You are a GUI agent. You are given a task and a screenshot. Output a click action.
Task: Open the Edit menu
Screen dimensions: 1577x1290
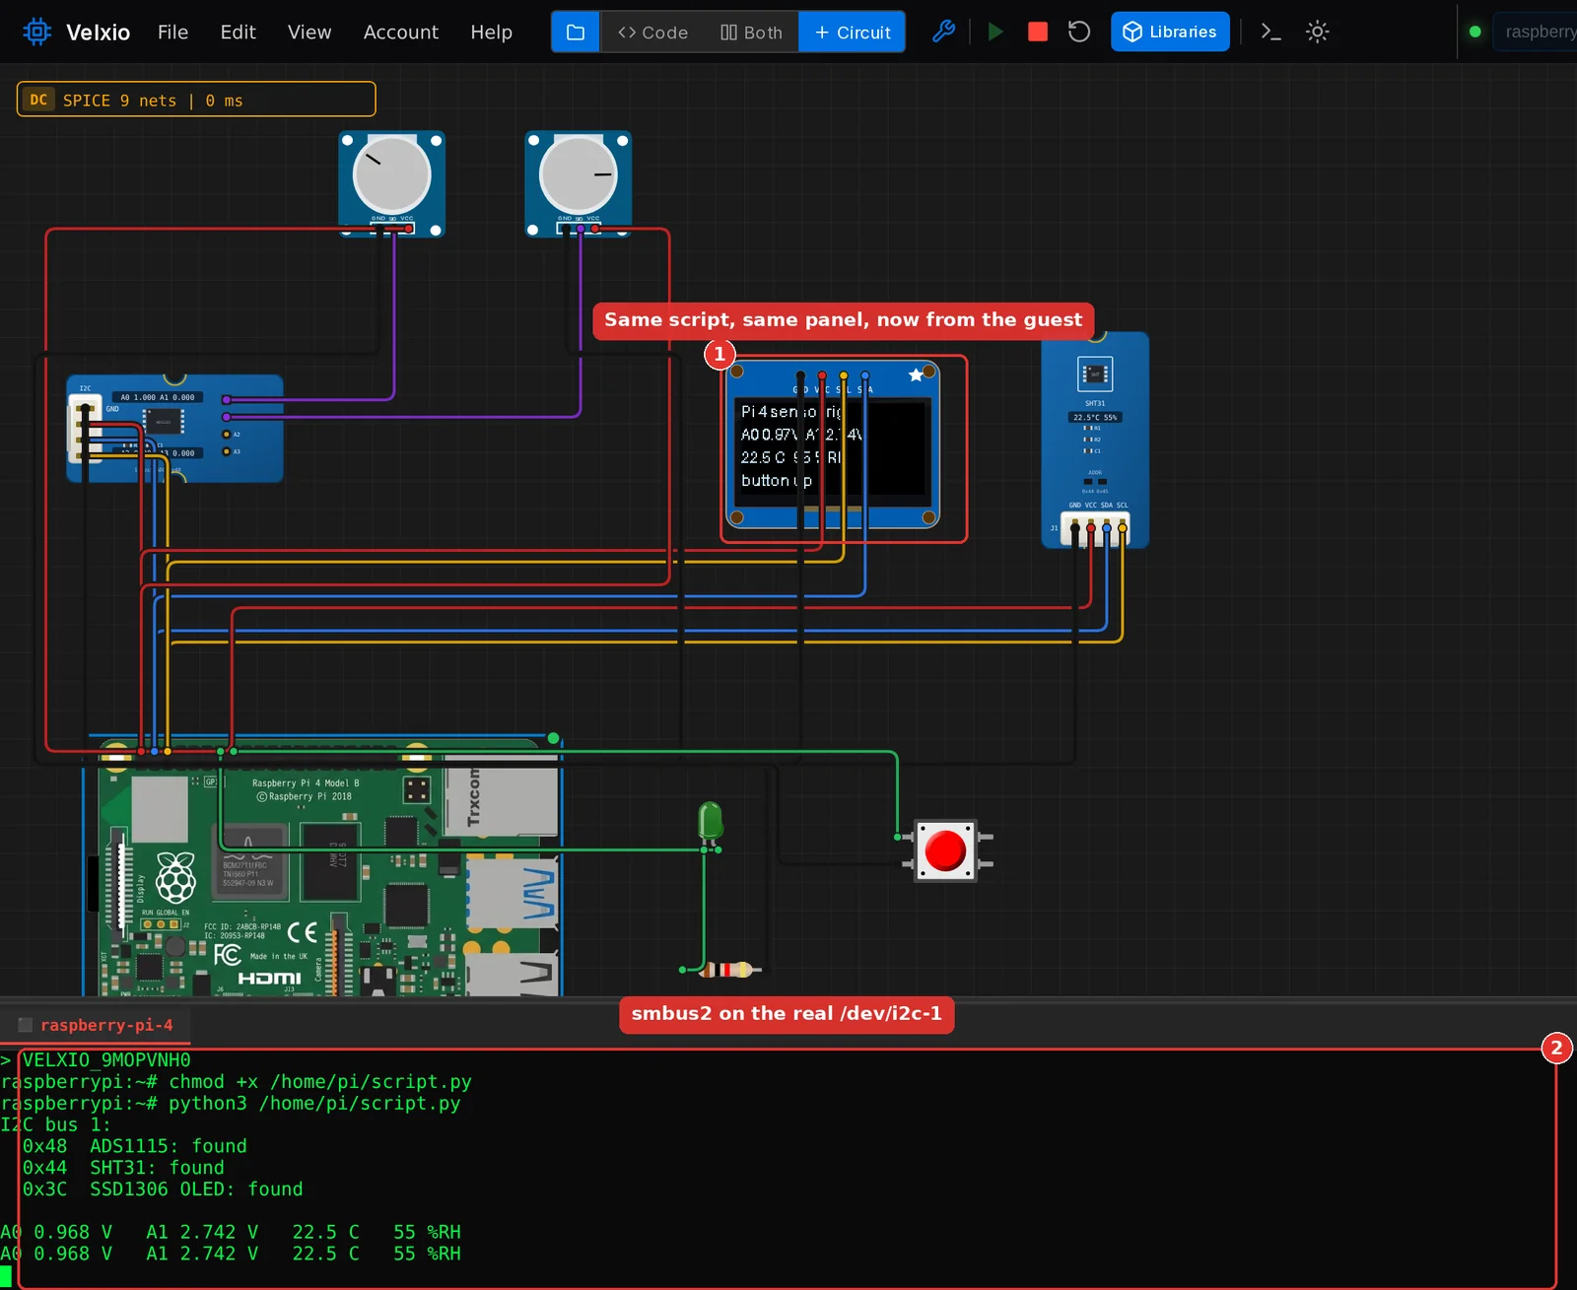(238, 32)
